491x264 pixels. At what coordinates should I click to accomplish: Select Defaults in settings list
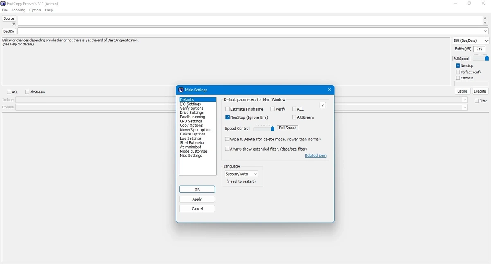click(x=197, y=99)
